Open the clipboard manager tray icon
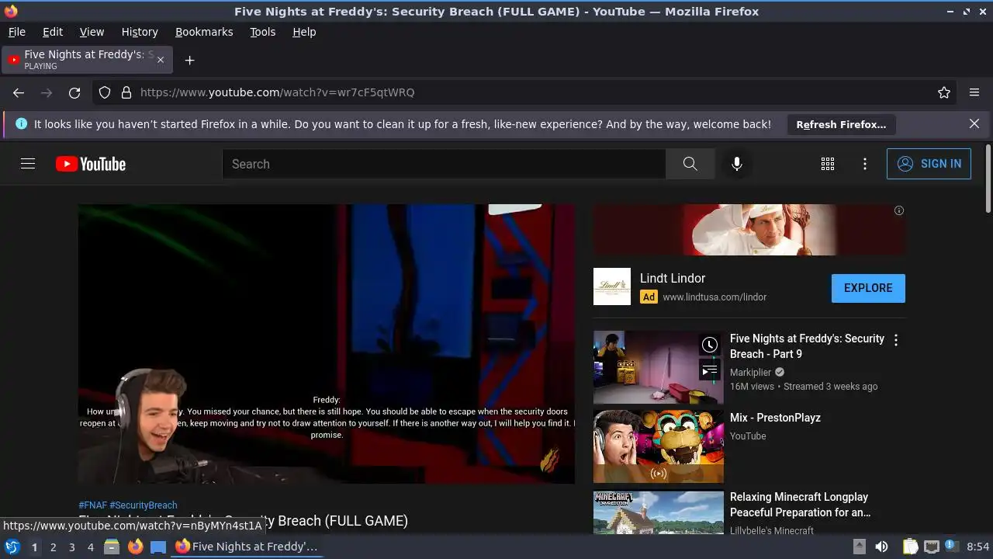This screenshot has height=559, width=993. coord(910,547)
